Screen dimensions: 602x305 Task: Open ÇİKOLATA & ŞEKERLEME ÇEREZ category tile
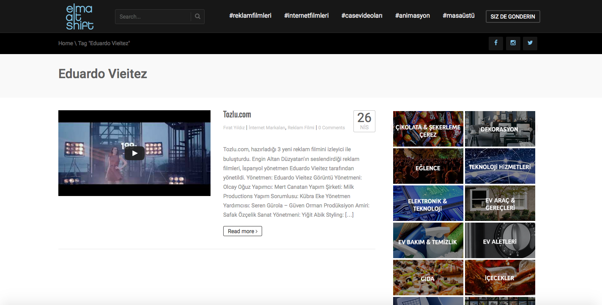coord(428,129)
